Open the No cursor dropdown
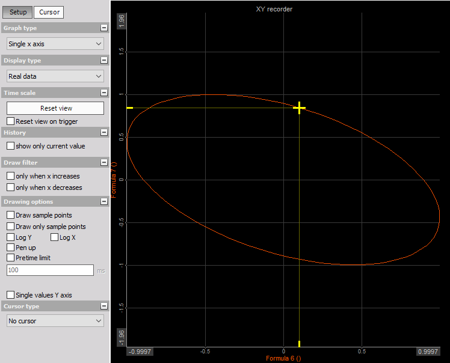The height and width of the screenshot is (363, 450). point(55,321)
